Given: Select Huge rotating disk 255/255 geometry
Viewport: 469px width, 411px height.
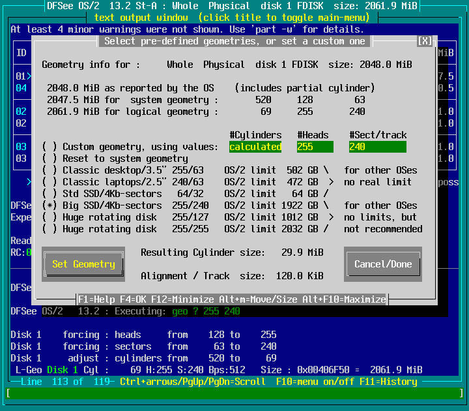Looking at the screenshot, I should coord(50,229).
